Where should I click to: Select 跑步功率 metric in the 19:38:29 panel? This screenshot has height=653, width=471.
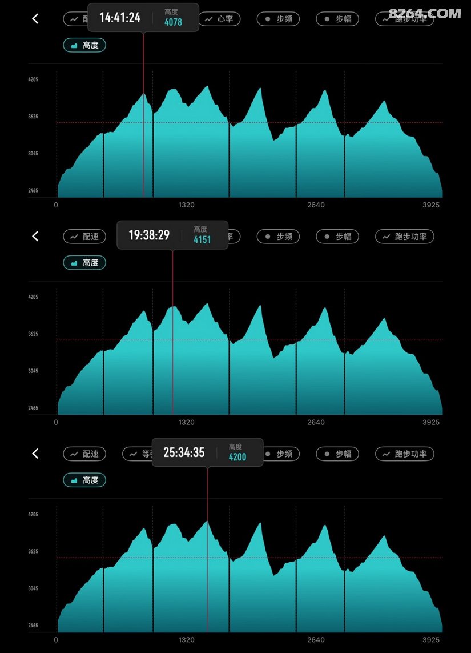coord(404,236)
